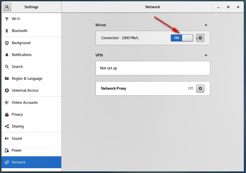Viewport: 246px width, 173px height.
Task: Add a new VPN connection
Action: [206, 55]
